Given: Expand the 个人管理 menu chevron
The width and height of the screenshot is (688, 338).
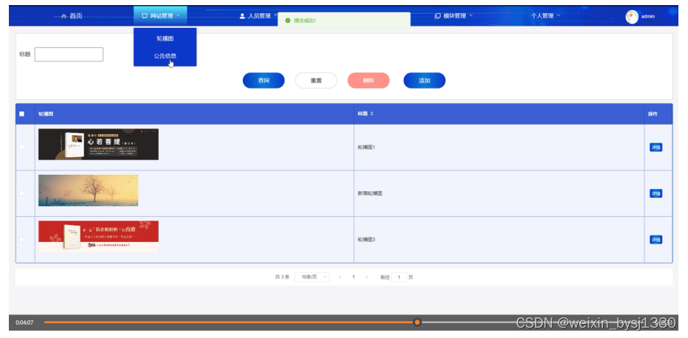Looking at the screenshot, I should click(x=559, y=15).
